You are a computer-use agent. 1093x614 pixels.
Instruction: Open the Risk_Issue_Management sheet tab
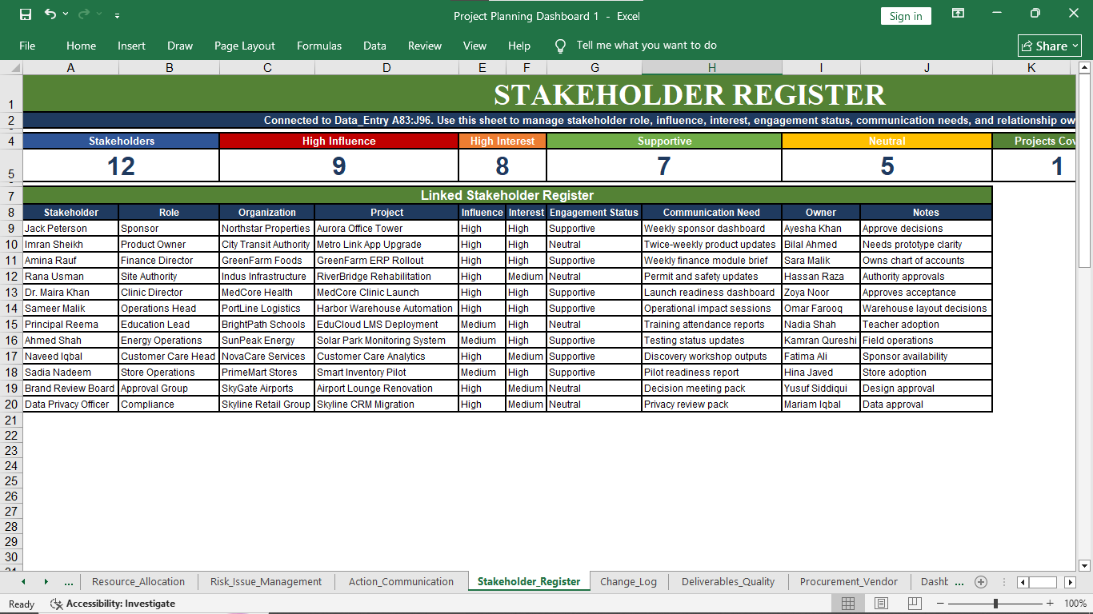266,582
